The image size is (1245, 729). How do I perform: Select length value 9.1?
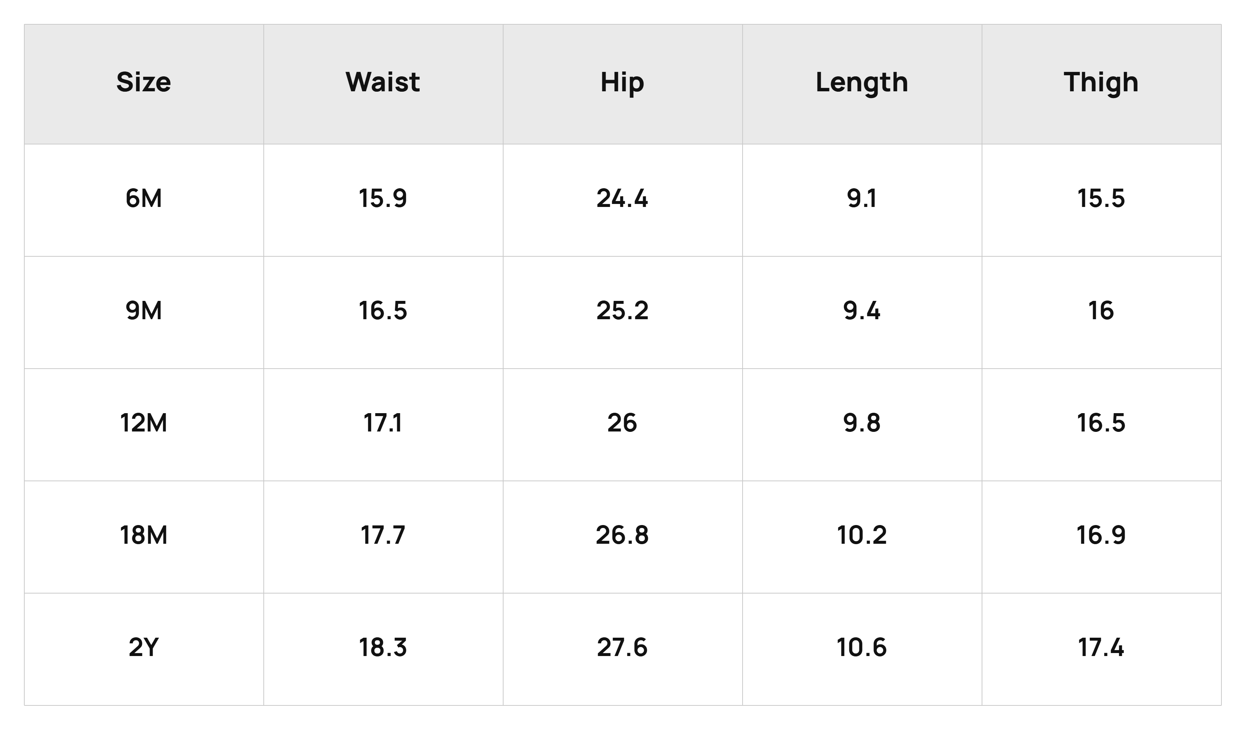862,199
